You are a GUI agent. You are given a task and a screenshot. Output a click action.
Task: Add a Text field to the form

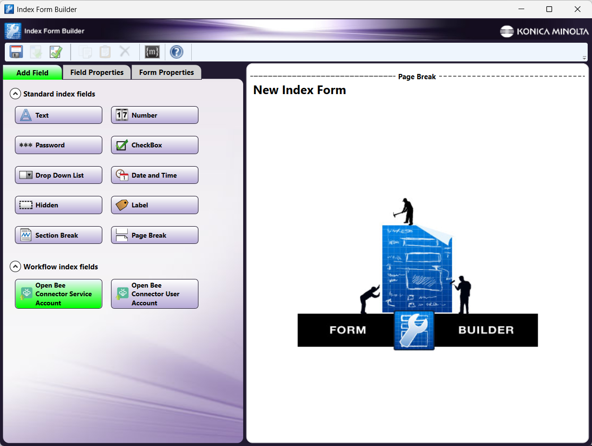(58, 115)
